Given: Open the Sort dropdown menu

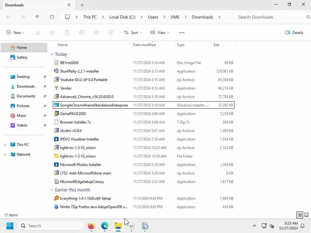Looking at the screenshot, I should 133,33.
